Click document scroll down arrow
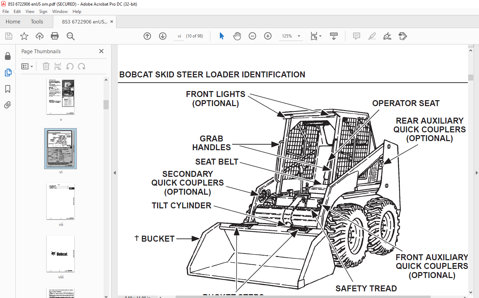 coord(471,292)
